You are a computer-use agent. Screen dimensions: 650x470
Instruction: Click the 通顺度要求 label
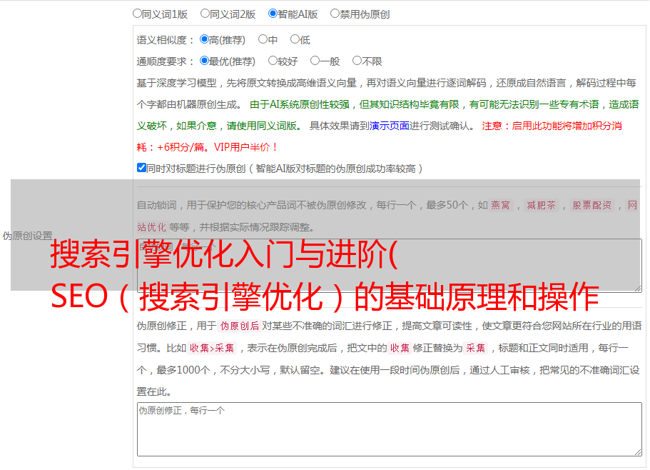166,62
